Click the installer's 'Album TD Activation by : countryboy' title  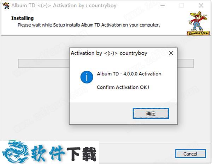64,6
